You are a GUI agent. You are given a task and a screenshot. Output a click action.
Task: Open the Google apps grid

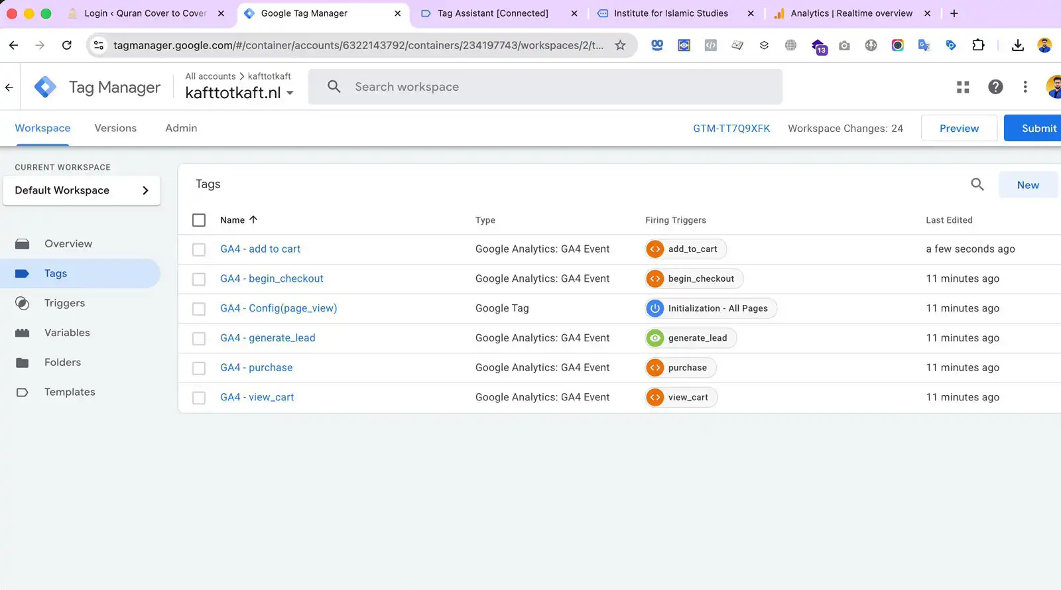coord(963,87)
